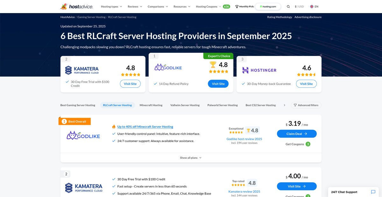
Task: Open Rating Methodology link
Action: (279, 17)
